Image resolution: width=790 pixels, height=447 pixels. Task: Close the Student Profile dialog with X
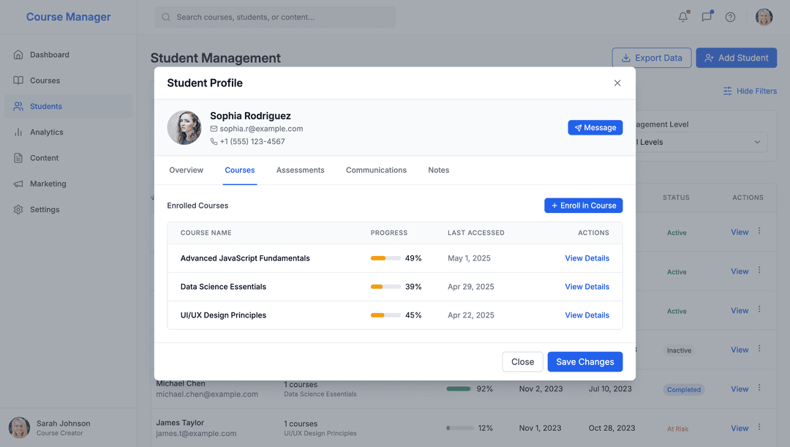617,83
